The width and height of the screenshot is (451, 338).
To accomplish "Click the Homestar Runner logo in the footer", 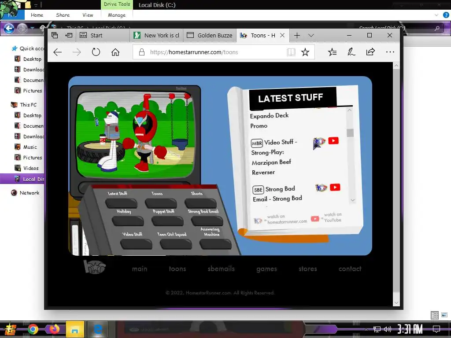I will pos(94,266).
